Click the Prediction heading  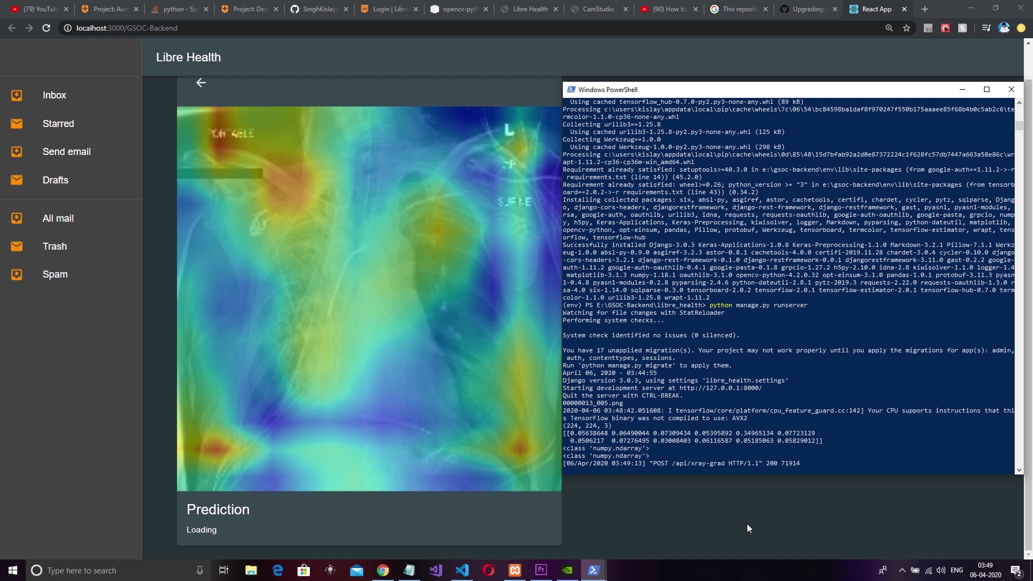[x=218, y=510]
